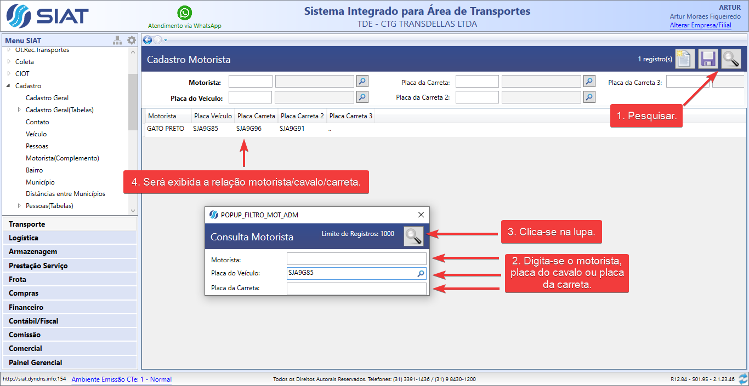Expand the Coleta tree node
The image size is (749, 386).
(9, 62)
